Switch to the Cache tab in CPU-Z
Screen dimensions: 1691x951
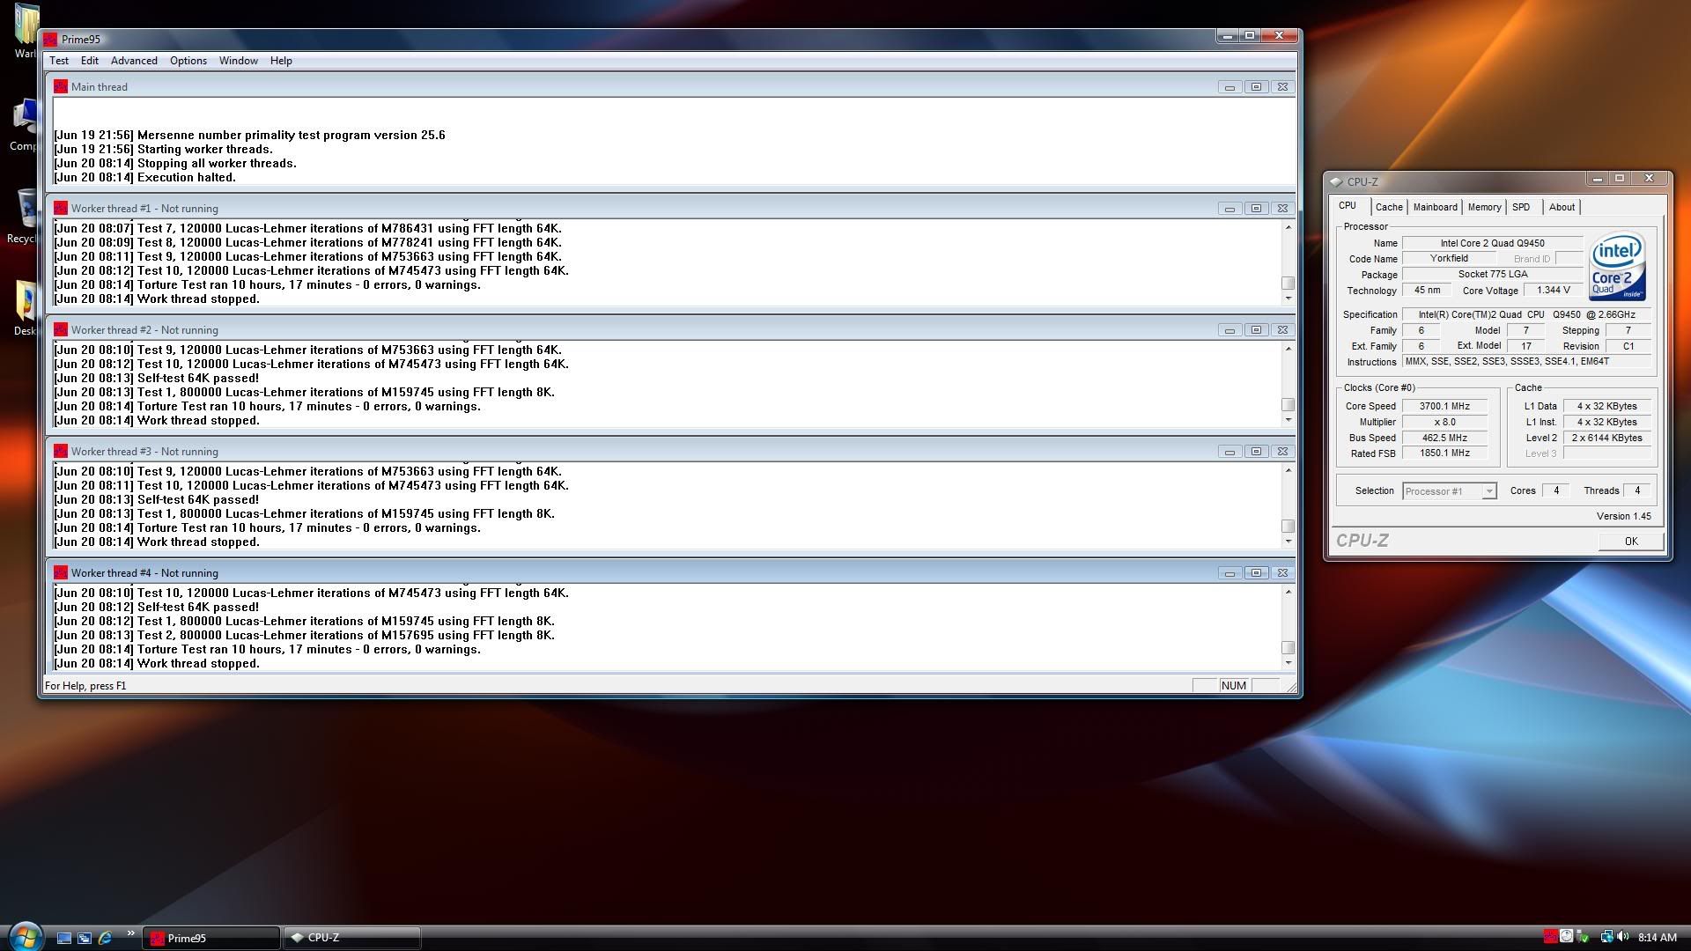(x=1389, y=207)
